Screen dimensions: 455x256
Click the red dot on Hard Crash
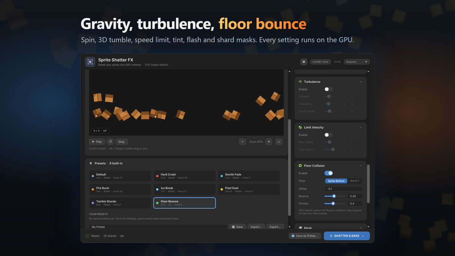tap(157, 176)
